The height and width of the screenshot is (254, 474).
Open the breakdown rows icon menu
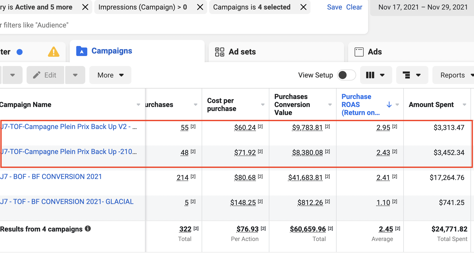click(412, 75)
